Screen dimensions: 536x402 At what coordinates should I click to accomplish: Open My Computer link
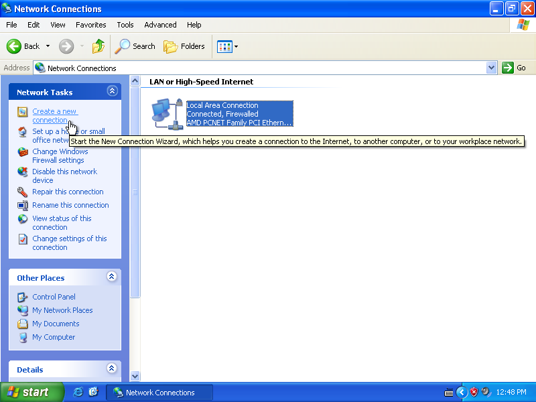54,338
